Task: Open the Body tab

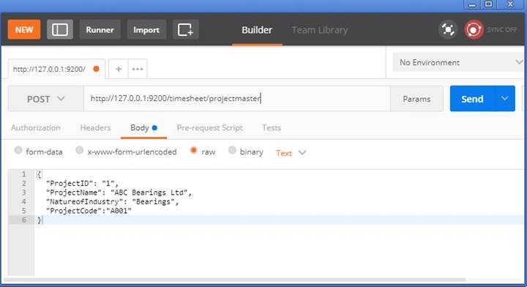Action: click(x=143, y=127)
